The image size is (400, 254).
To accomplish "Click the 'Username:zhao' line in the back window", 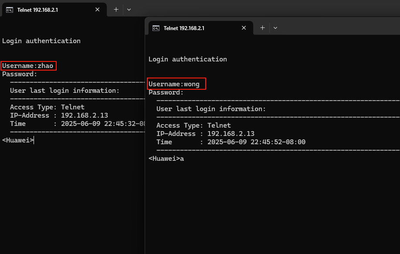I will pyautogui.click(x=28, y=66).
